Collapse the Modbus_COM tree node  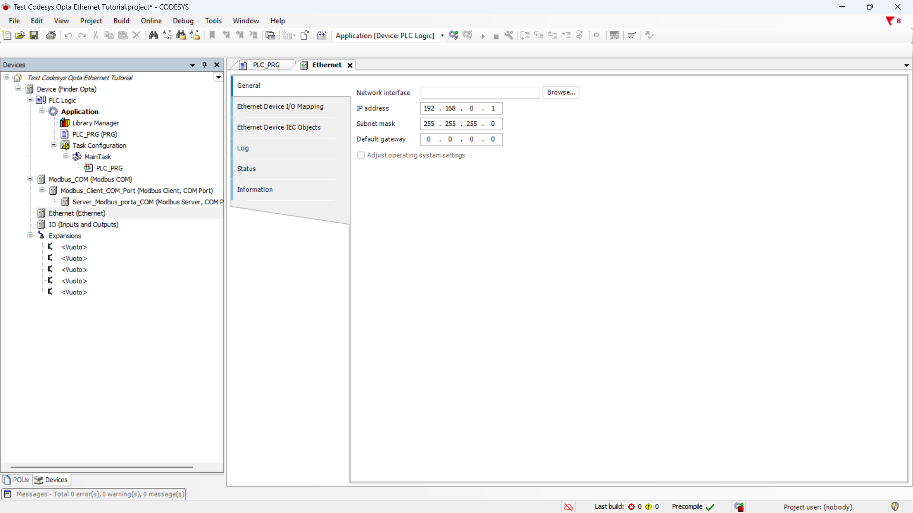(30, 179)
